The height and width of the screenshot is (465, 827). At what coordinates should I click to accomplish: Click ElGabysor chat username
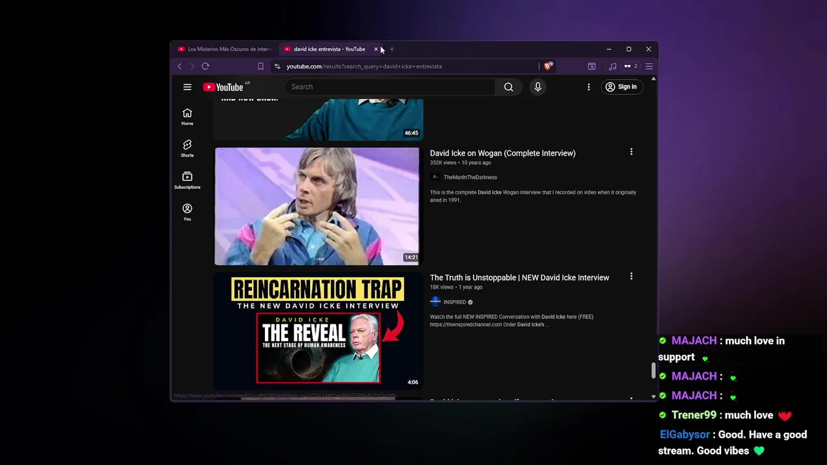(x=685, y=435)
